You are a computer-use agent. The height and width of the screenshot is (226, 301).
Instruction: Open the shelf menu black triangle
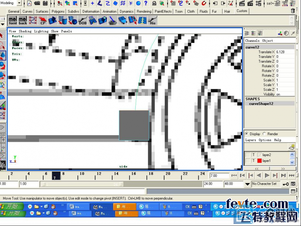click(3, 24)
